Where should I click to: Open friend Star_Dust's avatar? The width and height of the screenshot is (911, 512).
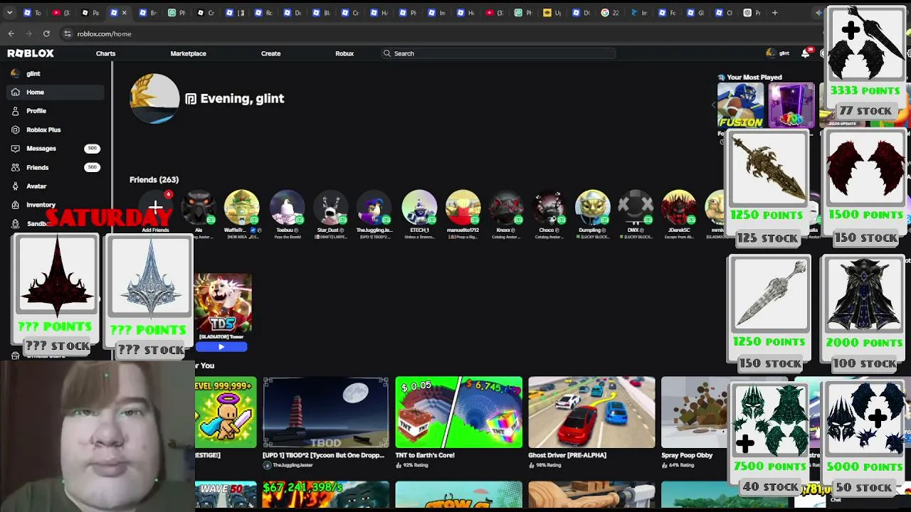pyautogui.click(x=330, y=207)
